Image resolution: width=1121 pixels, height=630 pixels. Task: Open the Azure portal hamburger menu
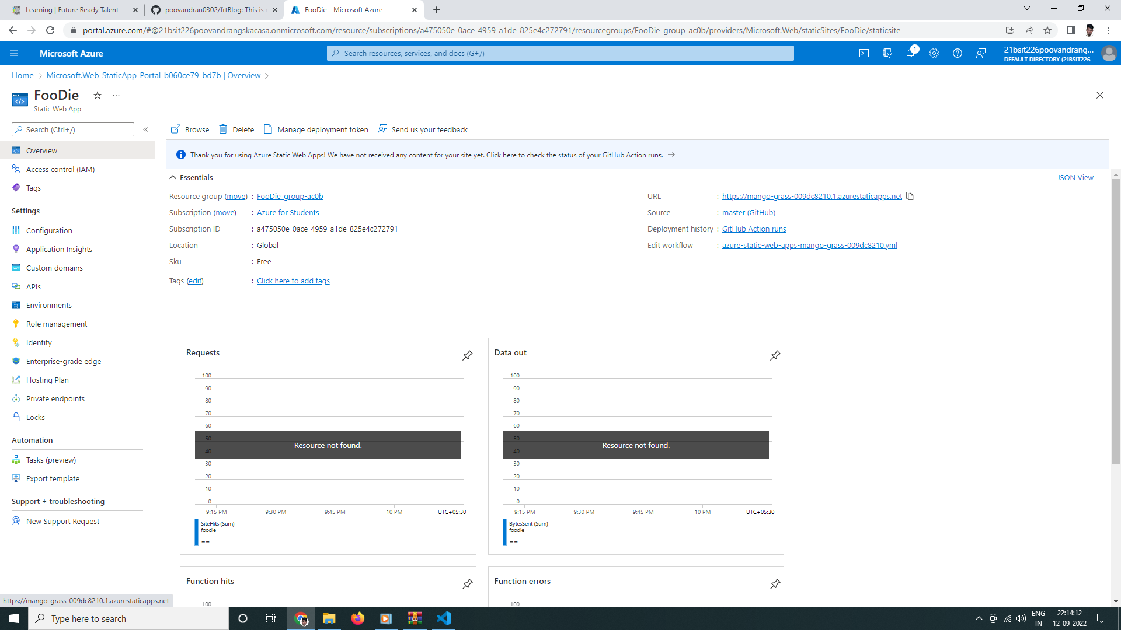[x=14, y=53]
